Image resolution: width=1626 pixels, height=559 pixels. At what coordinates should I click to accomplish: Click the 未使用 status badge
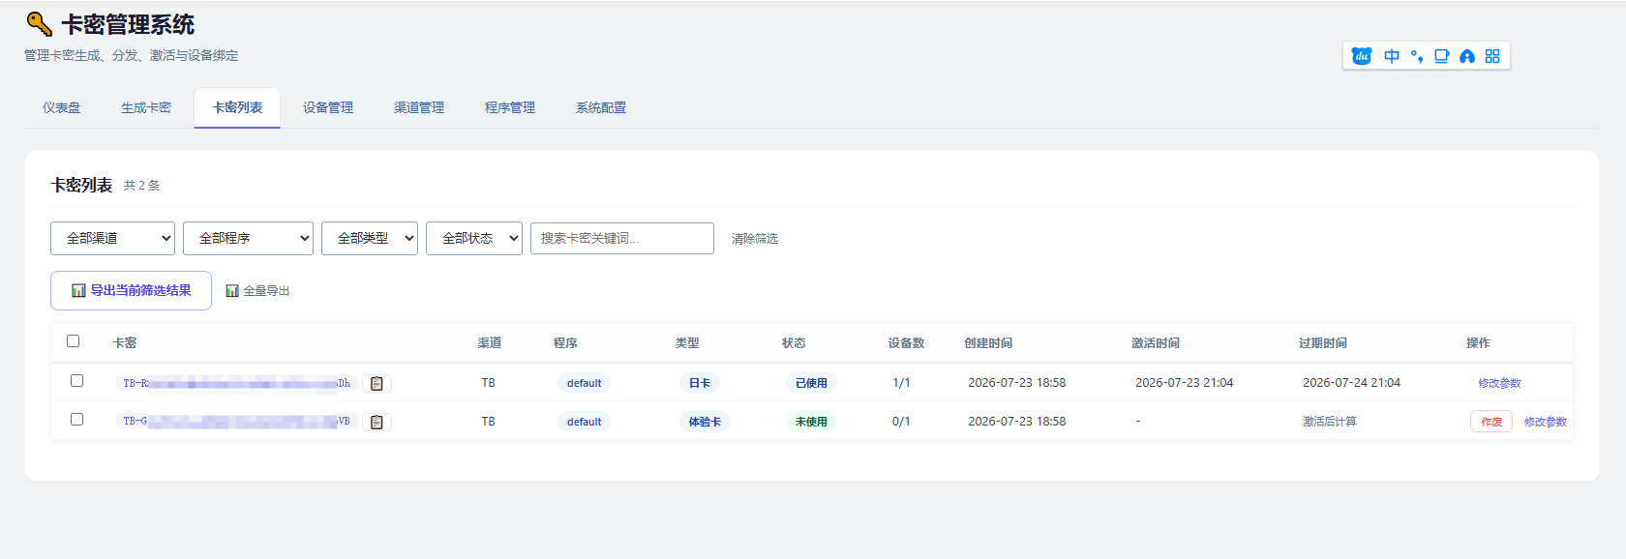point(811,422)
